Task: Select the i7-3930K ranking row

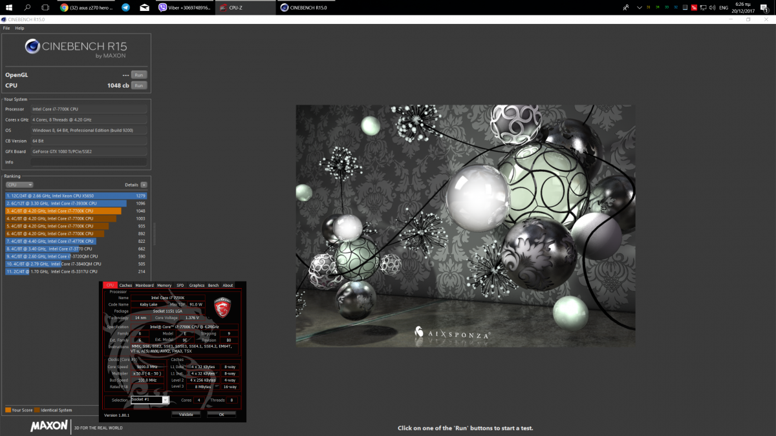Action: click(x=76, y=203)
